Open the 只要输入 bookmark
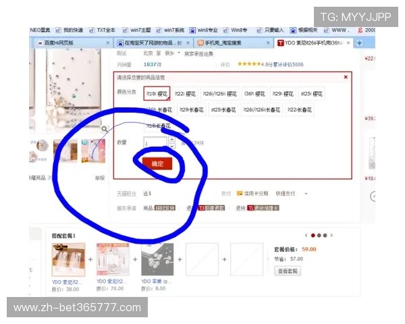405x324 pixels. coord(271,30)
